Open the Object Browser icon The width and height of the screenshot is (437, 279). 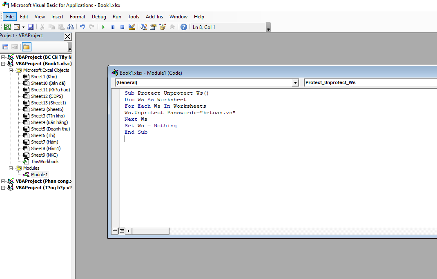pos(163,27)
